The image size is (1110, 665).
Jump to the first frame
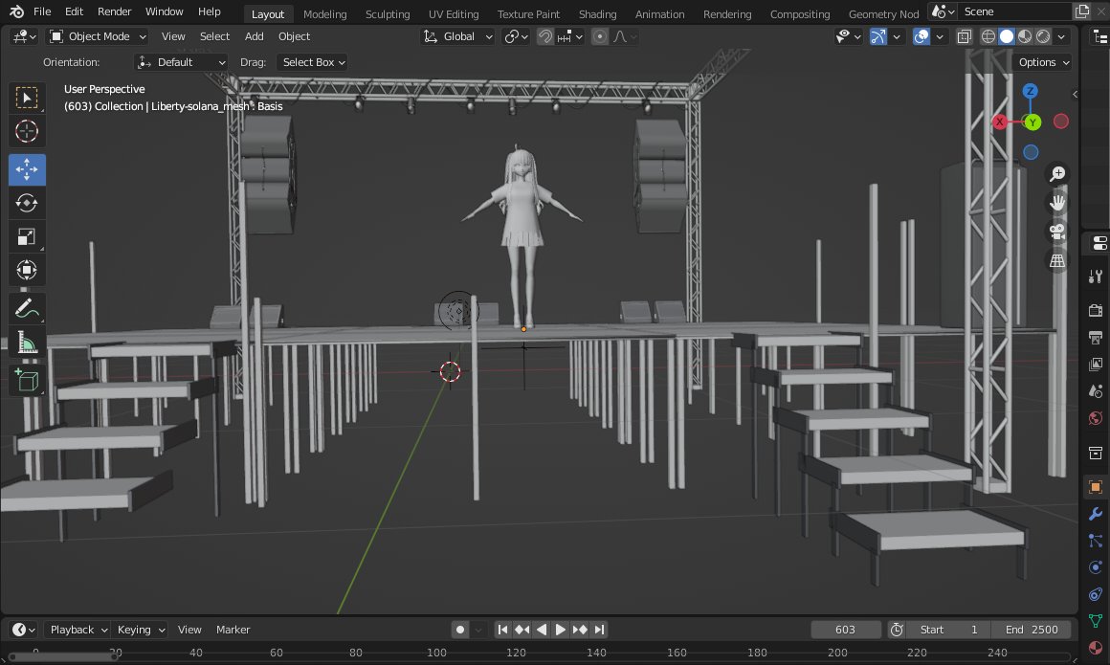[x=502, y=630]
